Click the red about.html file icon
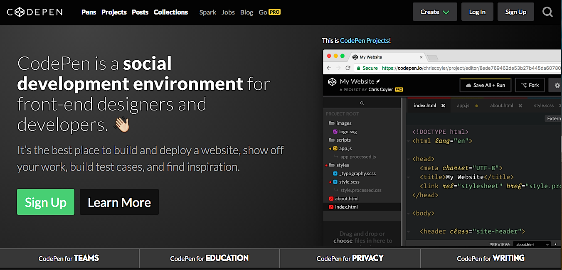 click(331, 199)
